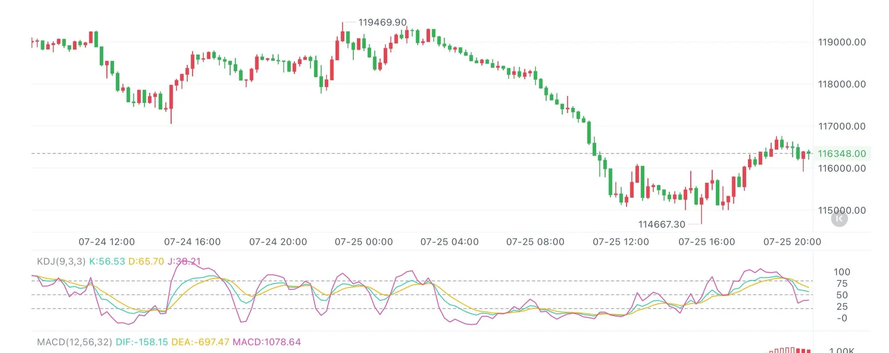Click the MACD axis label 1.00K

842,350
